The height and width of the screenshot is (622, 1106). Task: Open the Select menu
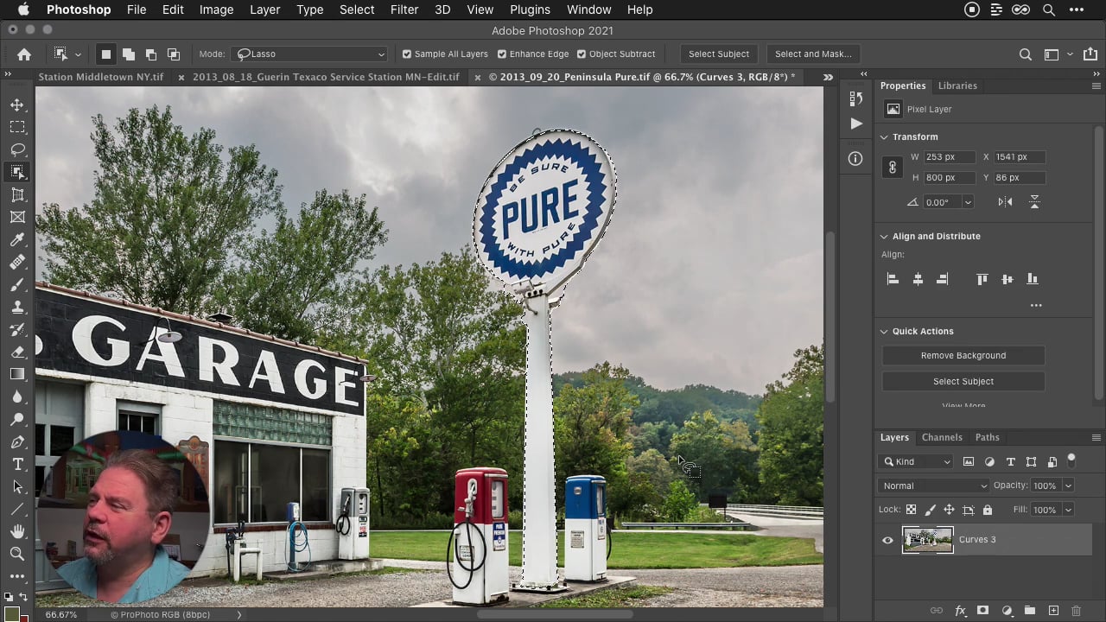click(x=357, y=10)
